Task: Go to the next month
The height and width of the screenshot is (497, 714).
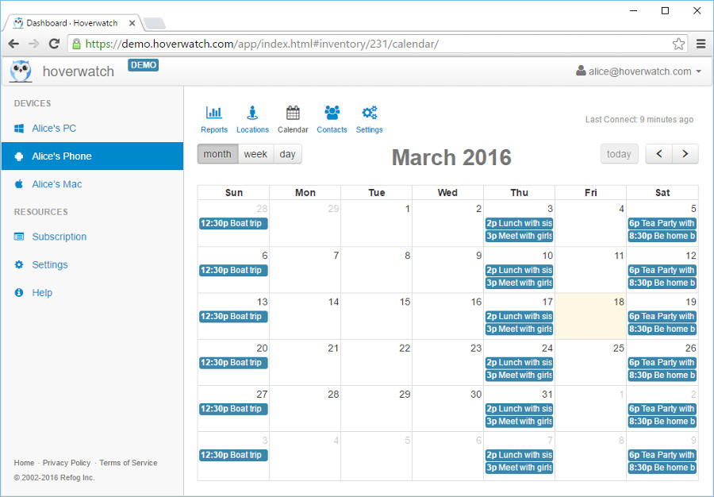Action: (x=685, y=154)
